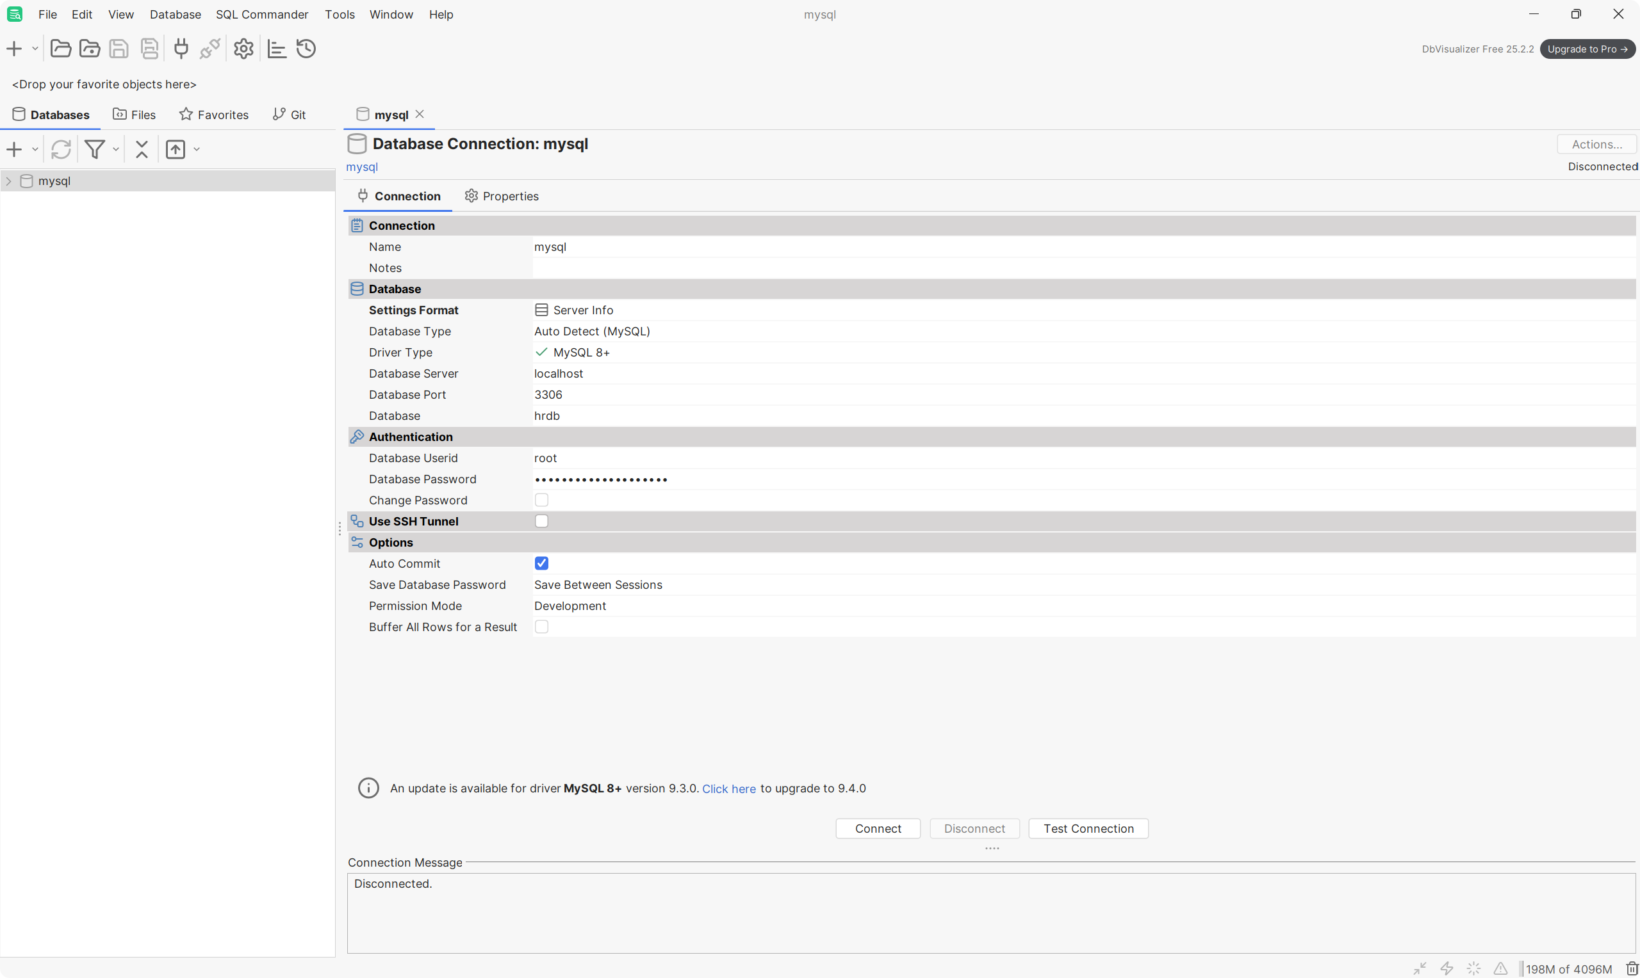Click the Database Userid root field

point(1084,458)
